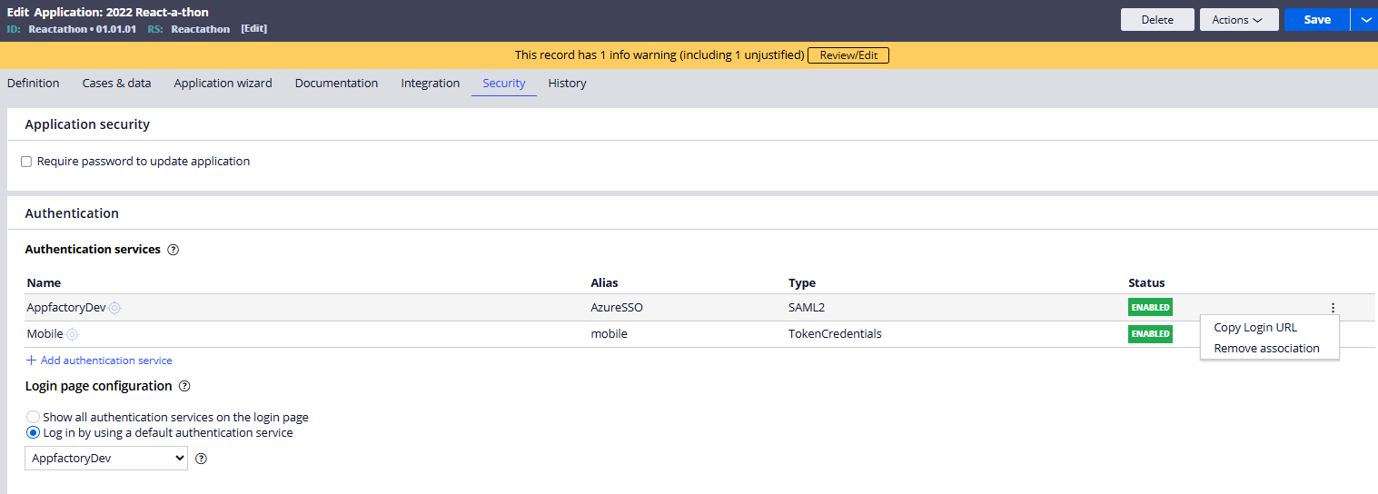Switch to the Cases & data tab
This screenshot has width=1378, height=494.
click(116, 83)
